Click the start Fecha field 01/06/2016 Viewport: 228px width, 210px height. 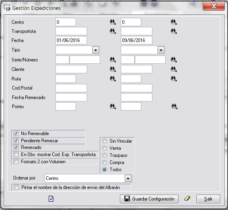pyautogui.click(x=71, y=40)
